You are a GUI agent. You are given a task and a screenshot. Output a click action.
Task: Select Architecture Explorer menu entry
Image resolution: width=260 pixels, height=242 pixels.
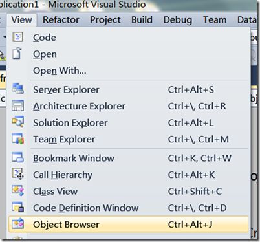coord(129,106)
